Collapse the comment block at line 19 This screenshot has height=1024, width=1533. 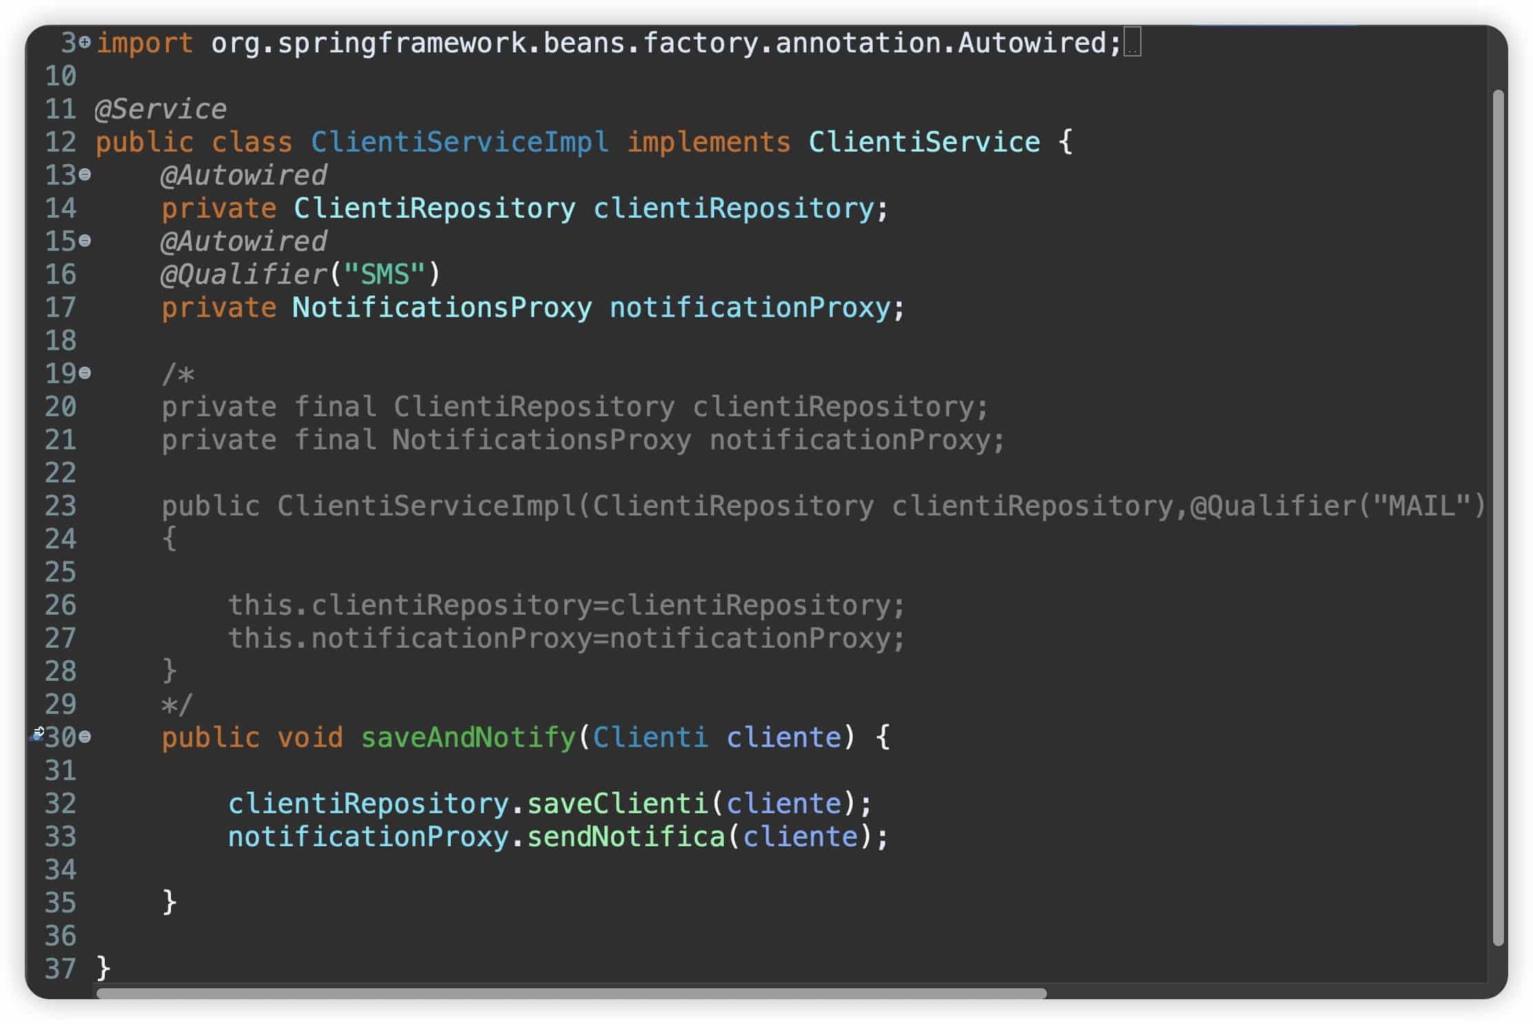(x=85, y=373)
